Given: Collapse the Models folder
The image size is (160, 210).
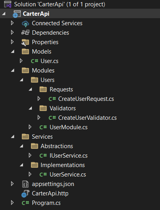Looking at the screenshot, I should coord(13,51).
